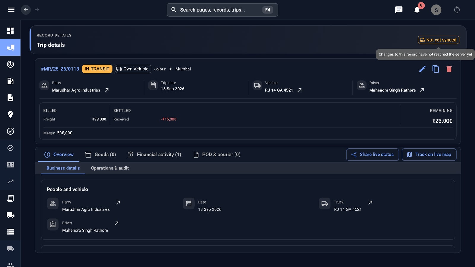This screenshot has width=475, height=267.
Task: Open the trips truck sidebar icon
Action: click(10, 47)
